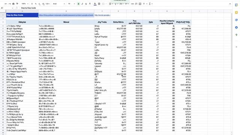Image resolution: width=240 pixels, height=135 pixels.
Task: Select column H header
Action: coord(183,11)
